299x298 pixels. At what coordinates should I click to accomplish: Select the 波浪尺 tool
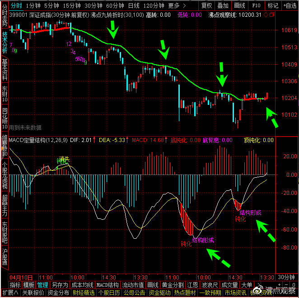pos(210,285)
